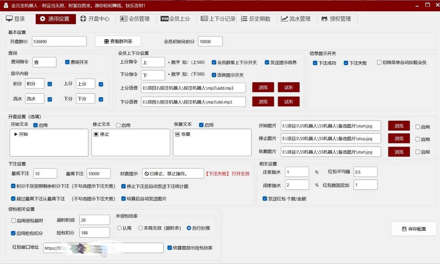Save settings with 保存配置 button
The height and width of the screenshot is (264, 440).
414,229
